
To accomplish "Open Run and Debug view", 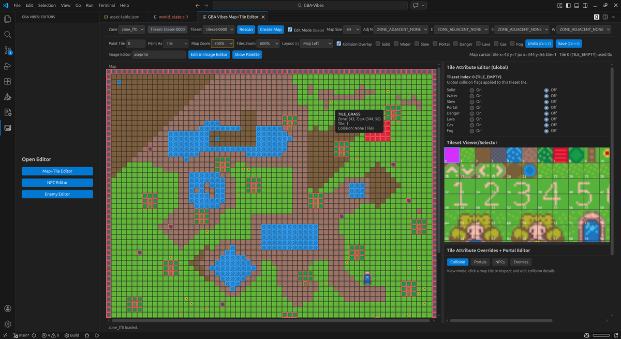I will pos(8,66).
